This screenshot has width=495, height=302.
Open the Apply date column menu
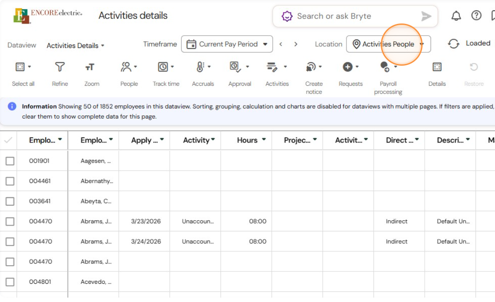pos(162,139)
